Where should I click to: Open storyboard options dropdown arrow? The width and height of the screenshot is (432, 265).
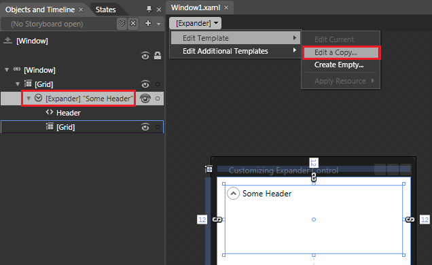click(x=158, y=24)
